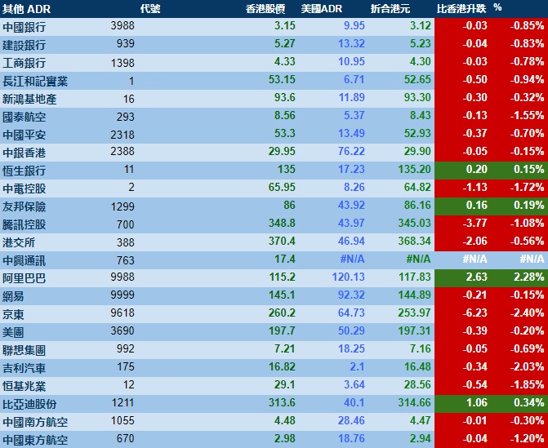This screenshot has width=548, height=448.
Task: Select stock code 3988
Action: (123, 26)
